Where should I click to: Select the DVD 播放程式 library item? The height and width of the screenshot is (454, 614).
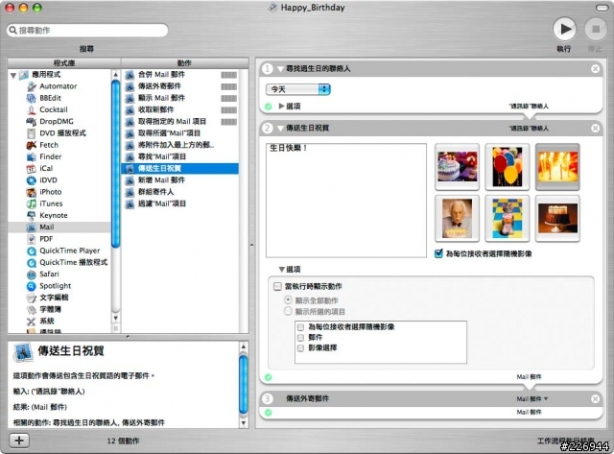click(x=62, y=133)
